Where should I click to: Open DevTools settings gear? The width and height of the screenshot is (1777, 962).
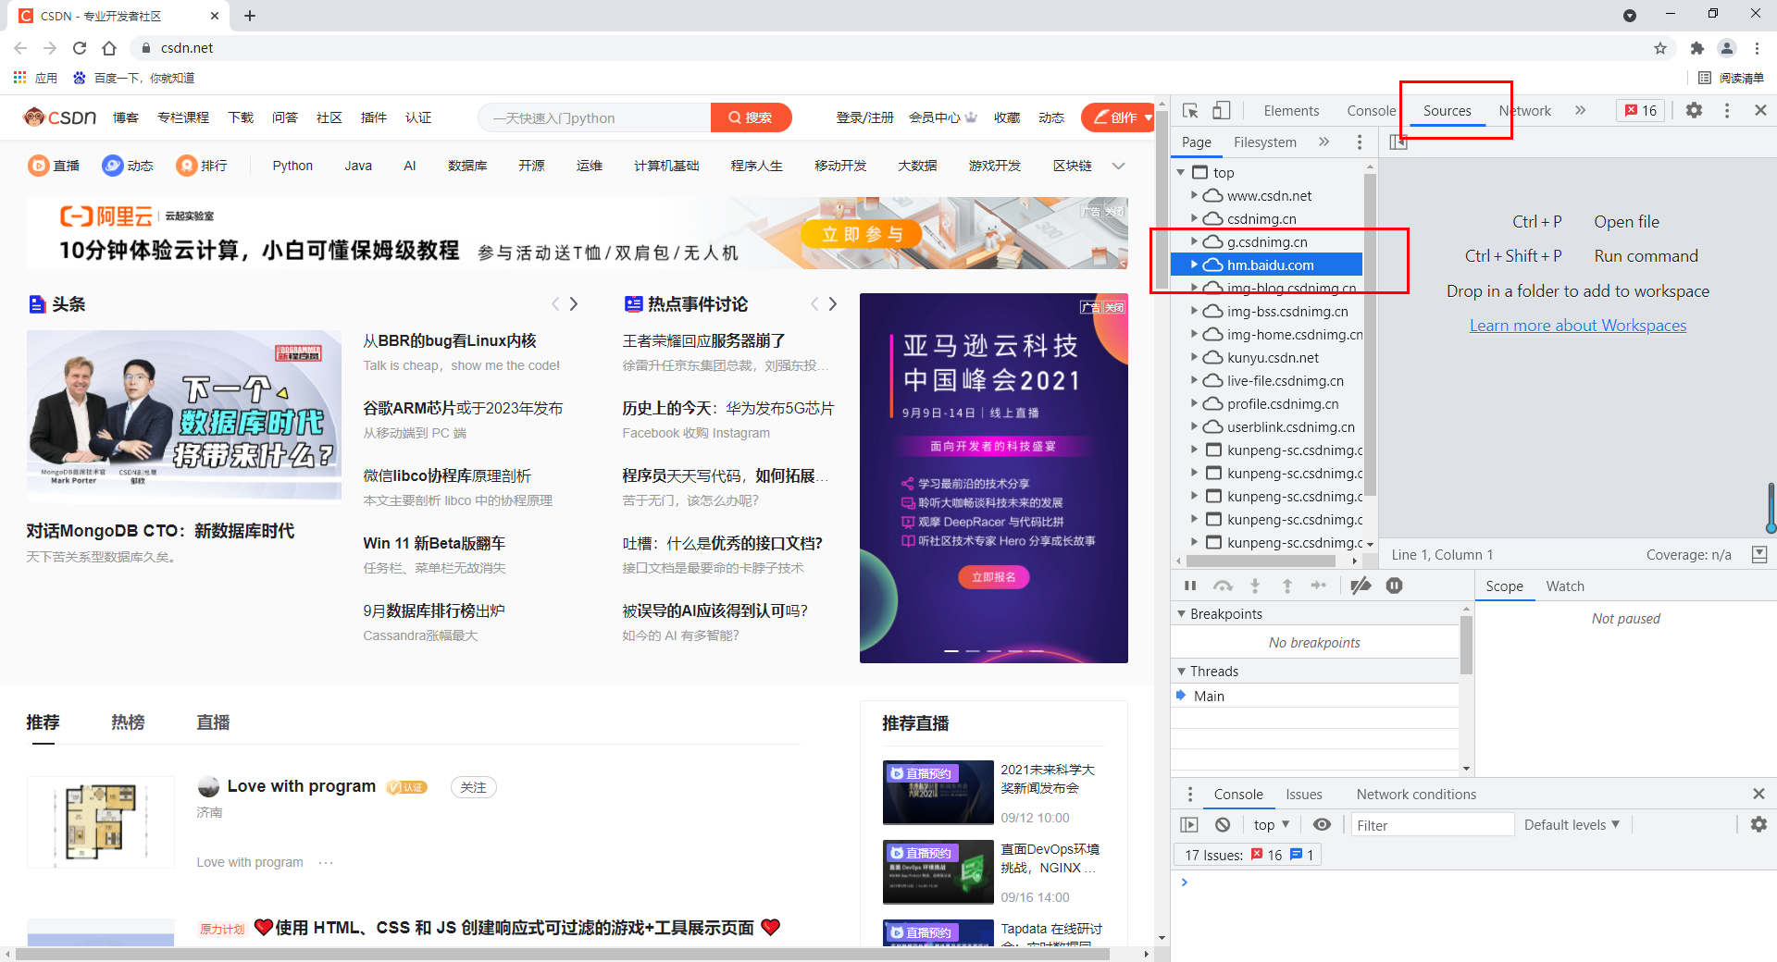click(1694, 110)
